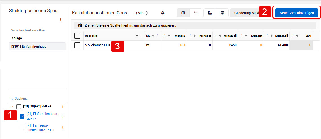The height and width of the screenshot is (139, 321).
Task: Open three-dot menu under Strukturpositionen Spos
Action: click(61, 20)
